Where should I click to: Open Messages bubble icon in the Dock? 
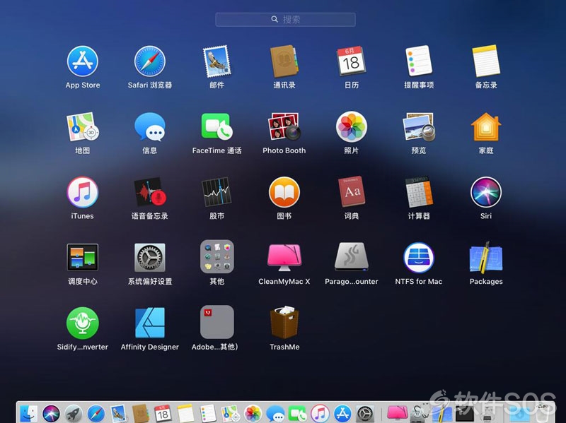click(x=275, y=414)
